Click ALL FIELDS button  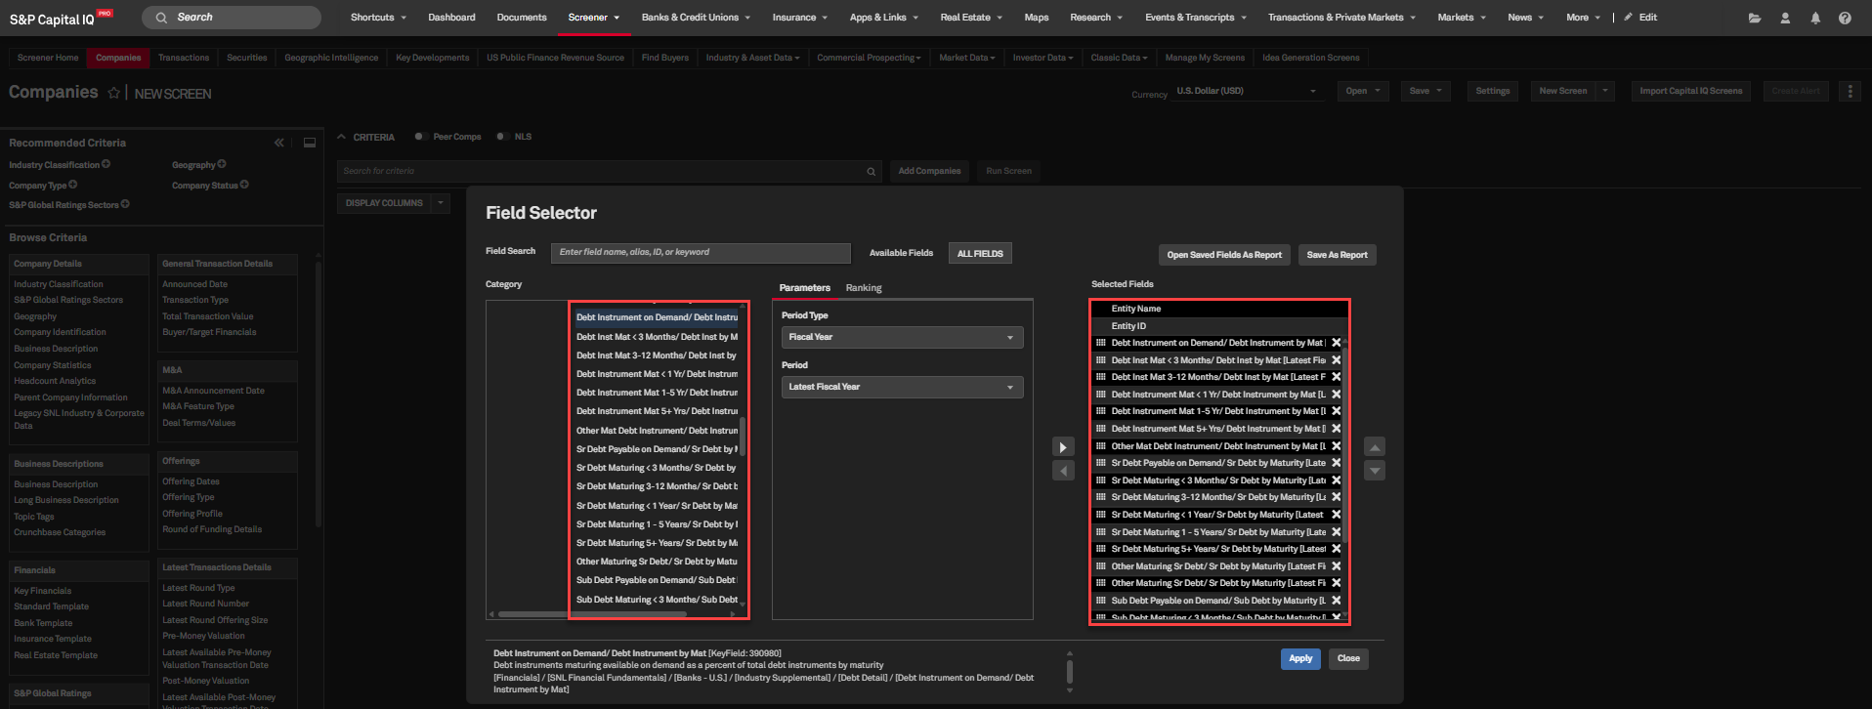click(x=980, y=254)
